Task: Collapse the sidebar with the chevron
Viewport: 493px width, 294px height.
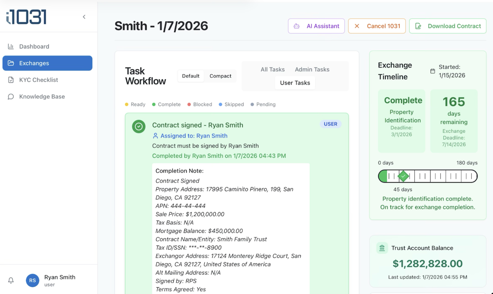Action: (84, 17)
